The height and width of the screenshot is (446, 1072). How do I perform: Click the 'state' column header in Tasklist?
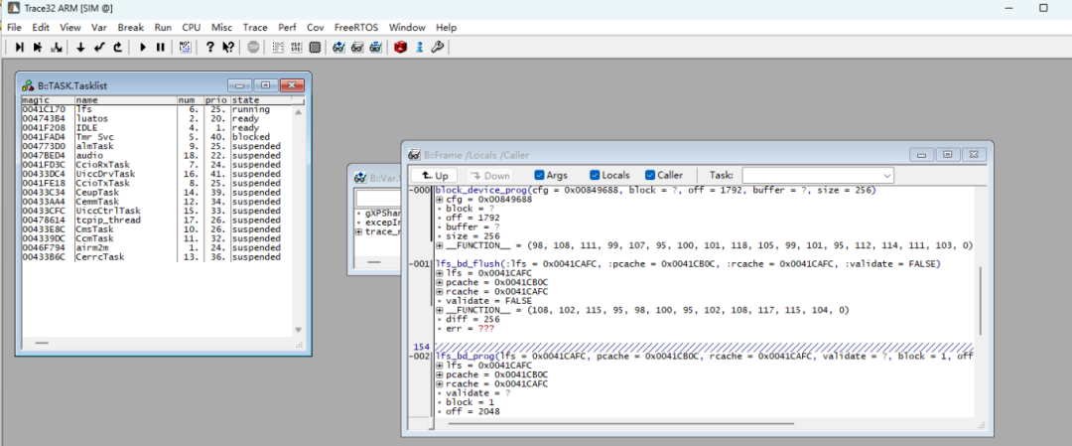coord(260,100)
